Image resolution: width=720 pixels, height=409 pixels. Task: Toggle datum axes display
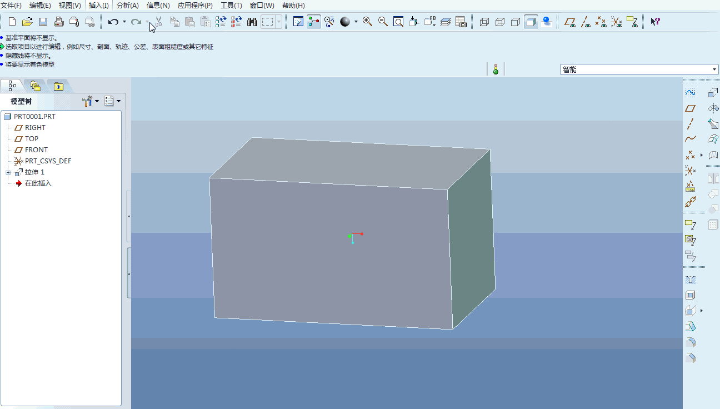click(585, 22)
